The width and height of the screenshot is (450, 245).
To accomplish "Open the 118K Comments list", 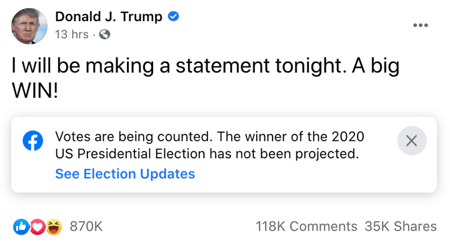I will (x=306, y=226).
